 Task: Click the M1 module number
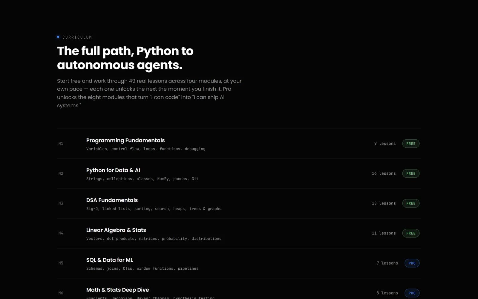(61, 144)
